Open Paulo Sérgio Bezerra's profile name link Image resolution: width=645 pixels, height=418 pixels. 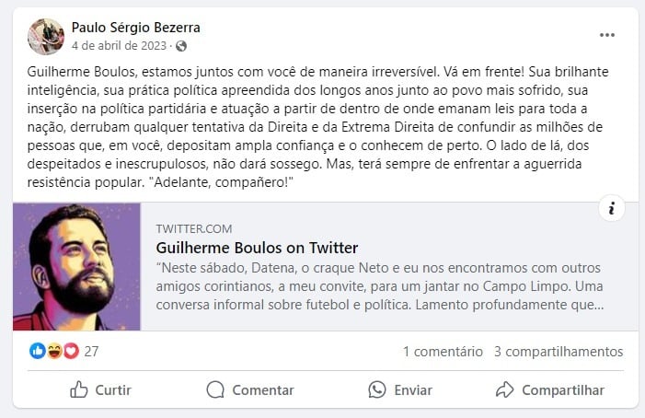click(135, 28)
